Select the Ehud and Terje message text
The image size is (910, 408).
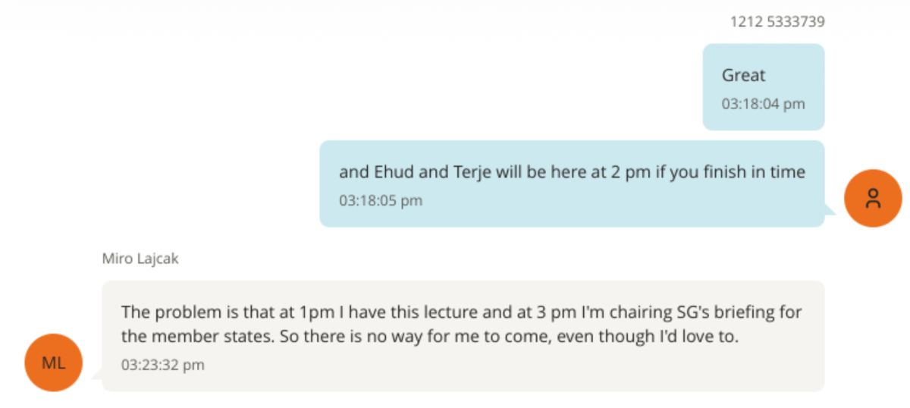tap(572, 173)
